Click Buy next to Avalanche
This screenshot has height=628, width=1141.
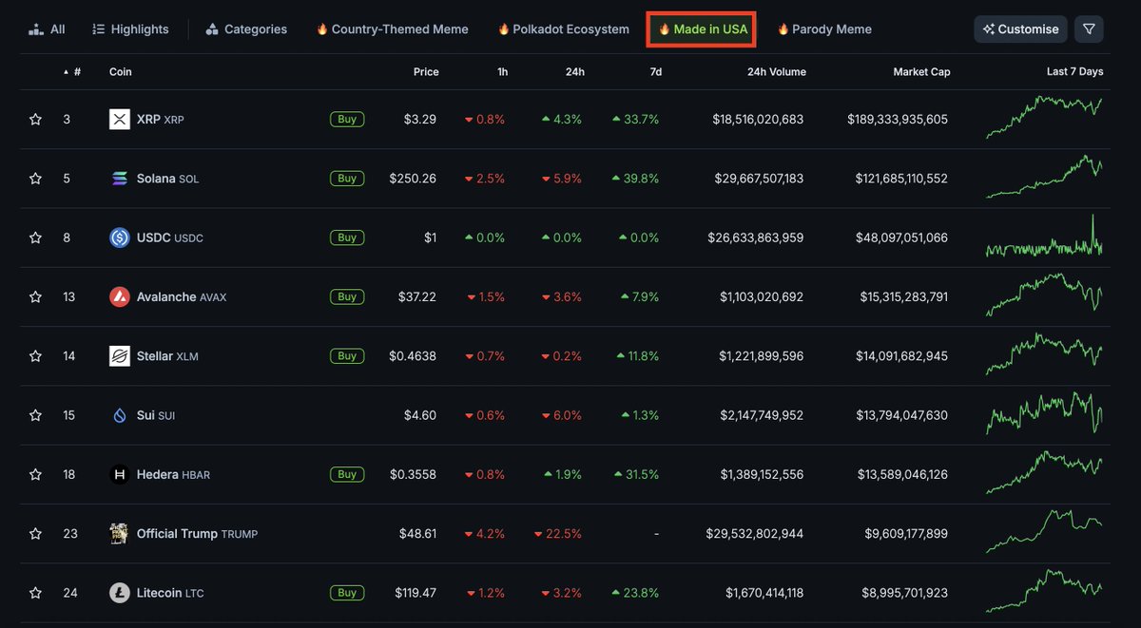pos(347,296)
